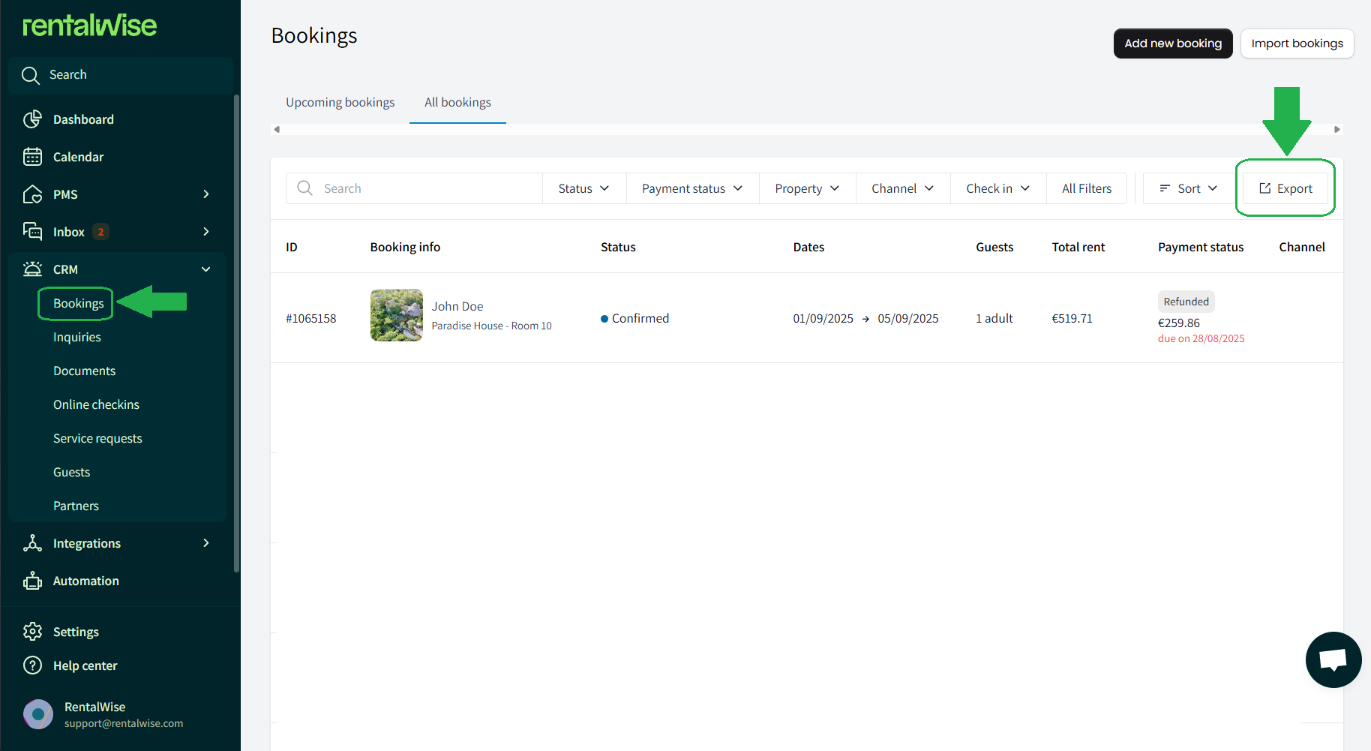Image resolution: width=1371 pixels, height=751 pixels.
Task: Open Settings gear icon in sidebar
Action: coord(32,632)
